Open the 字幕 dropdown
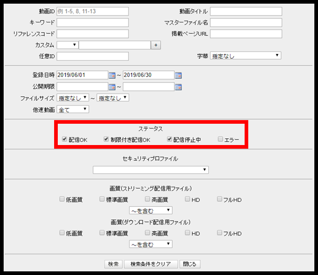 246,56
